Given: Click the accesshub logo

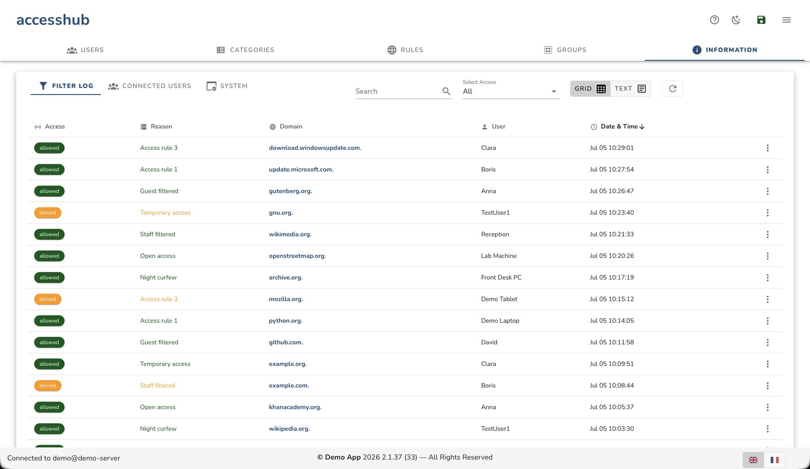Looking at the screenshot, I should pyautogui.click(x=53, y=20).
